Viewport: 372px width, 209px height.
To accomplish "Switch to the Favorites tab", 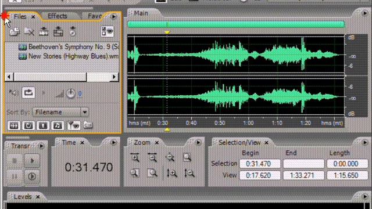I will pyautogui.click(x=94, y=16).
